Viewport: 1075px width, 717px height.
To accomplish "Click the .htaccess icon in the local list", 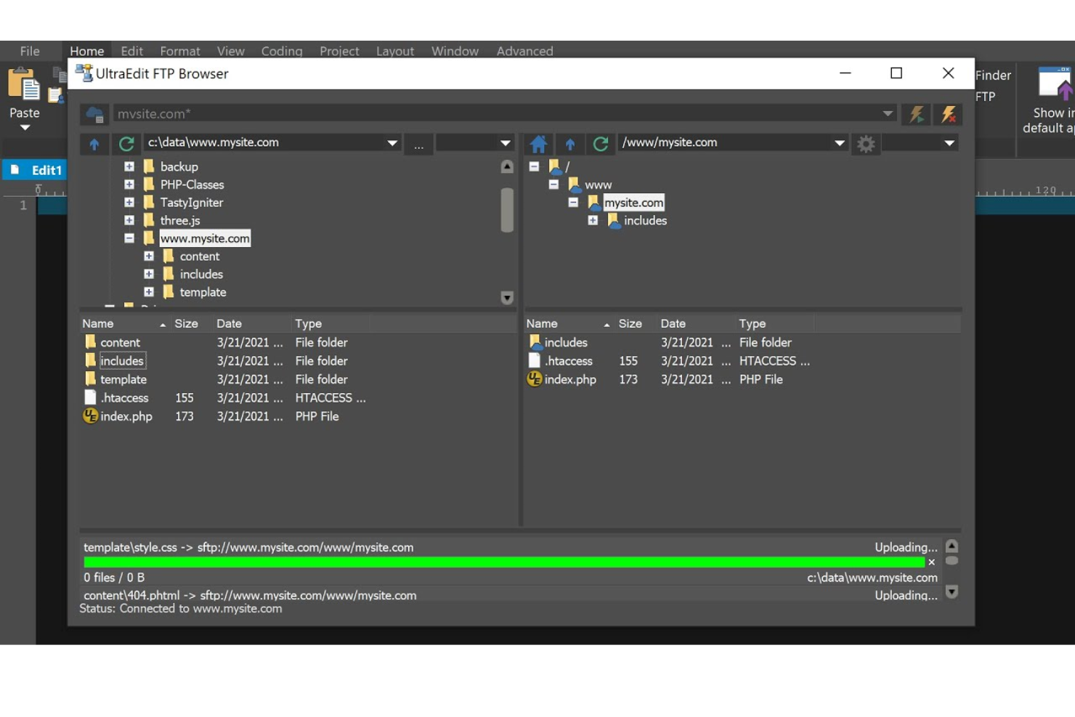I will tap(90, 397).
